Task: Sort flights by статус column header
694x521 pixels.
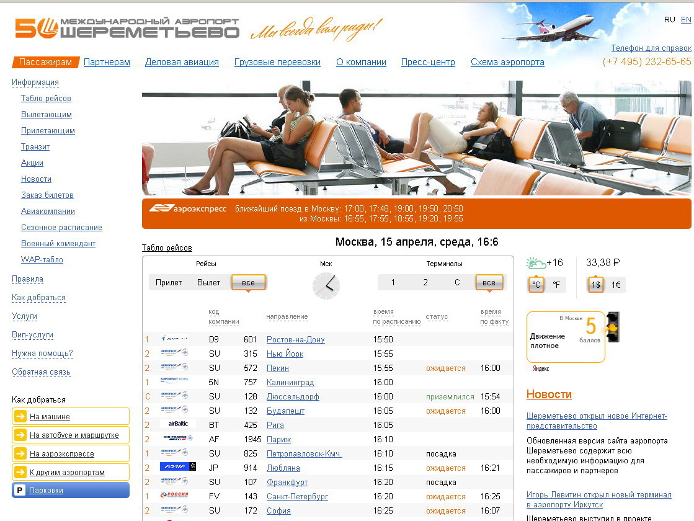Action: 437,317
